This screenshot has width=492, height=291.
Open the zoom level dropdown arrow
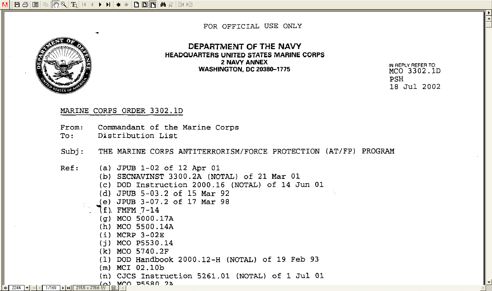tap(27, 288)
